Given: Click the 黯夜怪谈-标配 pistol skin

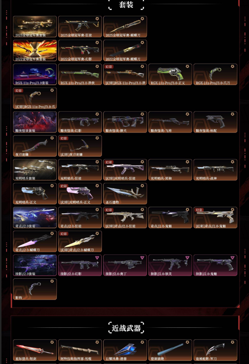Looking at the screenshot, I should coord(215,122).
